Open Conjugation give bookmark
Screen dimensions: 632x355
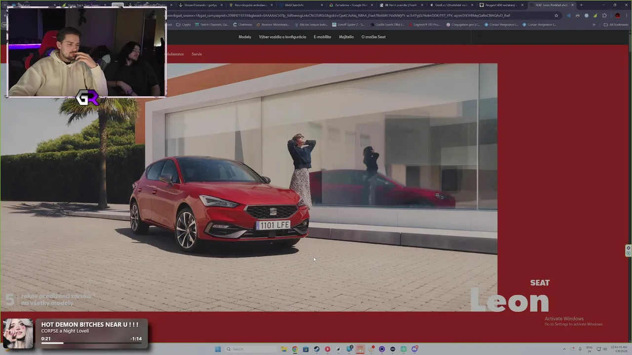pos(463,25)
